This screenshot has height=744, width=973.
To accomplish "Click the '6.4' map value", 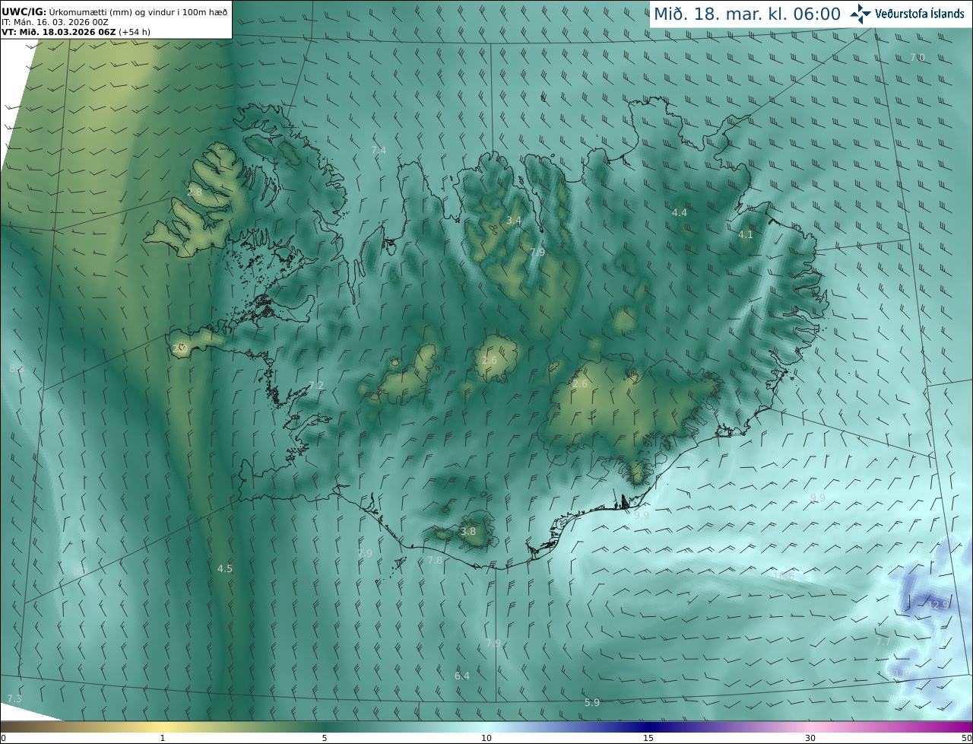I will (462, 676).
